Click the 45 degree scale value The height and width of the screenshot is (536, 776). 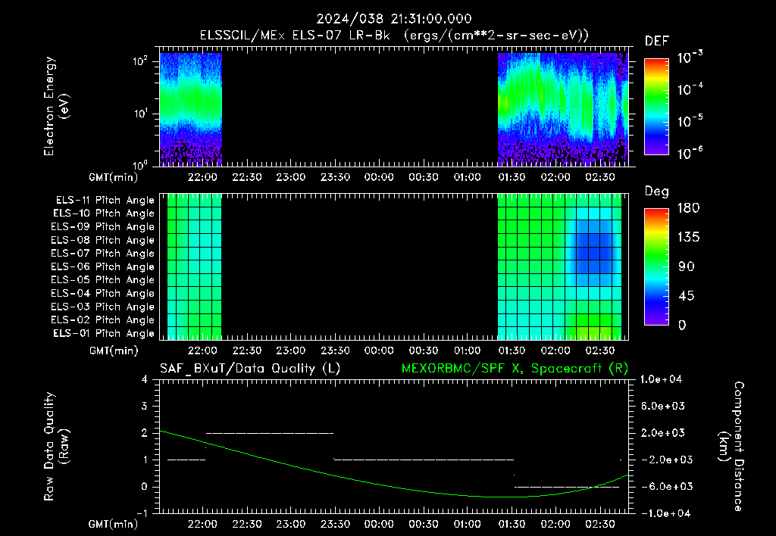(x=686, y=296)
